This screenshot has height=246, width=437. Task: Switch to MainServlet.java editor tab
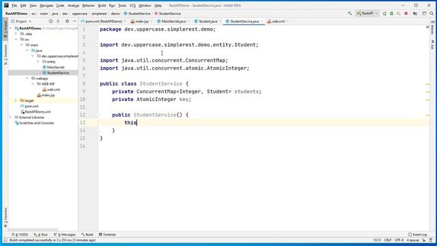pyautogui.click(x=173, y=21)
